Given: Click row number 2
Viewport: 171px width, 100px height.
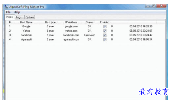Looking at the screenshot, I should 10,31.
